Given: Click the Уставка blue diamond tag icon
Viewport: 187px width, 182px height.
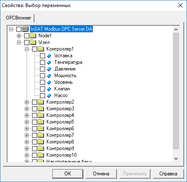Looking at the screenshot, I should (x=49, y=56).
